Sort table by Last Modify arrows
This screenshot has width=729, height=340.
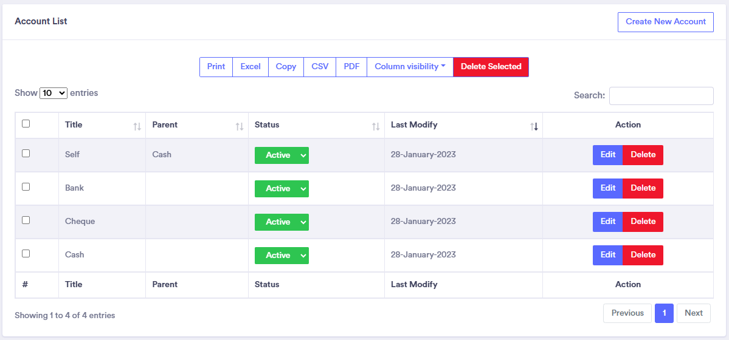click(x=534, y=126)
